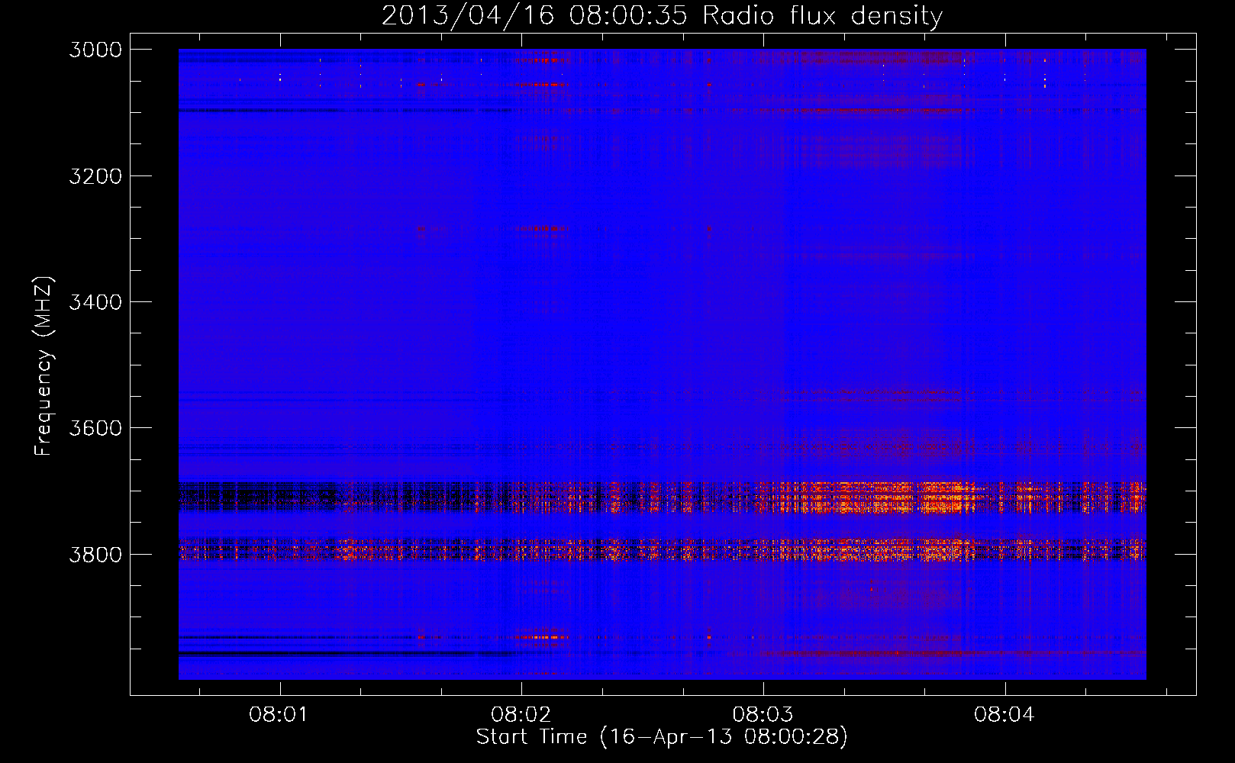Click the 08:03 time tick label
Viewport: 1235px width, 763px height.
763,715
